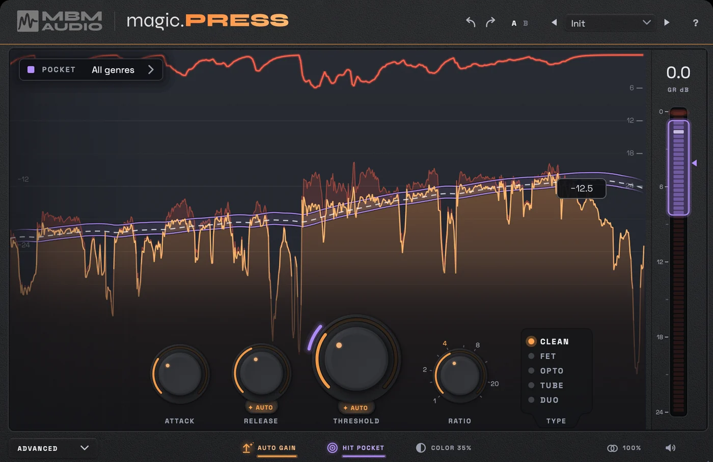
Task: Click the 100% mix value
Action: coord(632,448)
